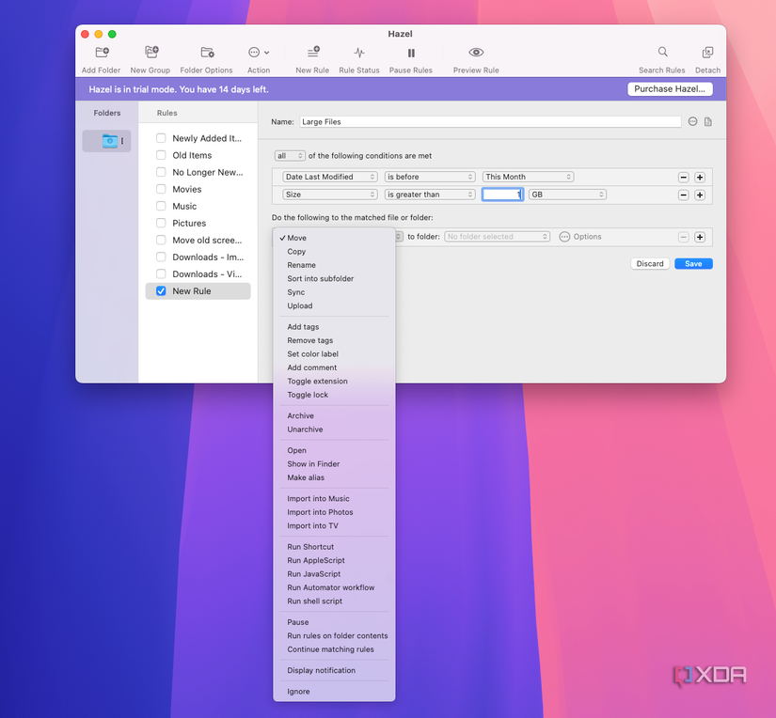Disable the New Rule checkbox
This screenshot has width=776, height=718.
click(x=161, y=290)
